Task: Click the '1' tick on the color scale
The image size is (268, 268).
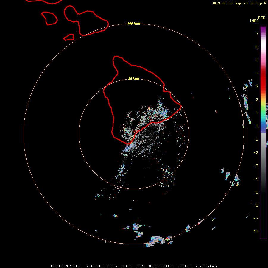Action: click(257, 113)
